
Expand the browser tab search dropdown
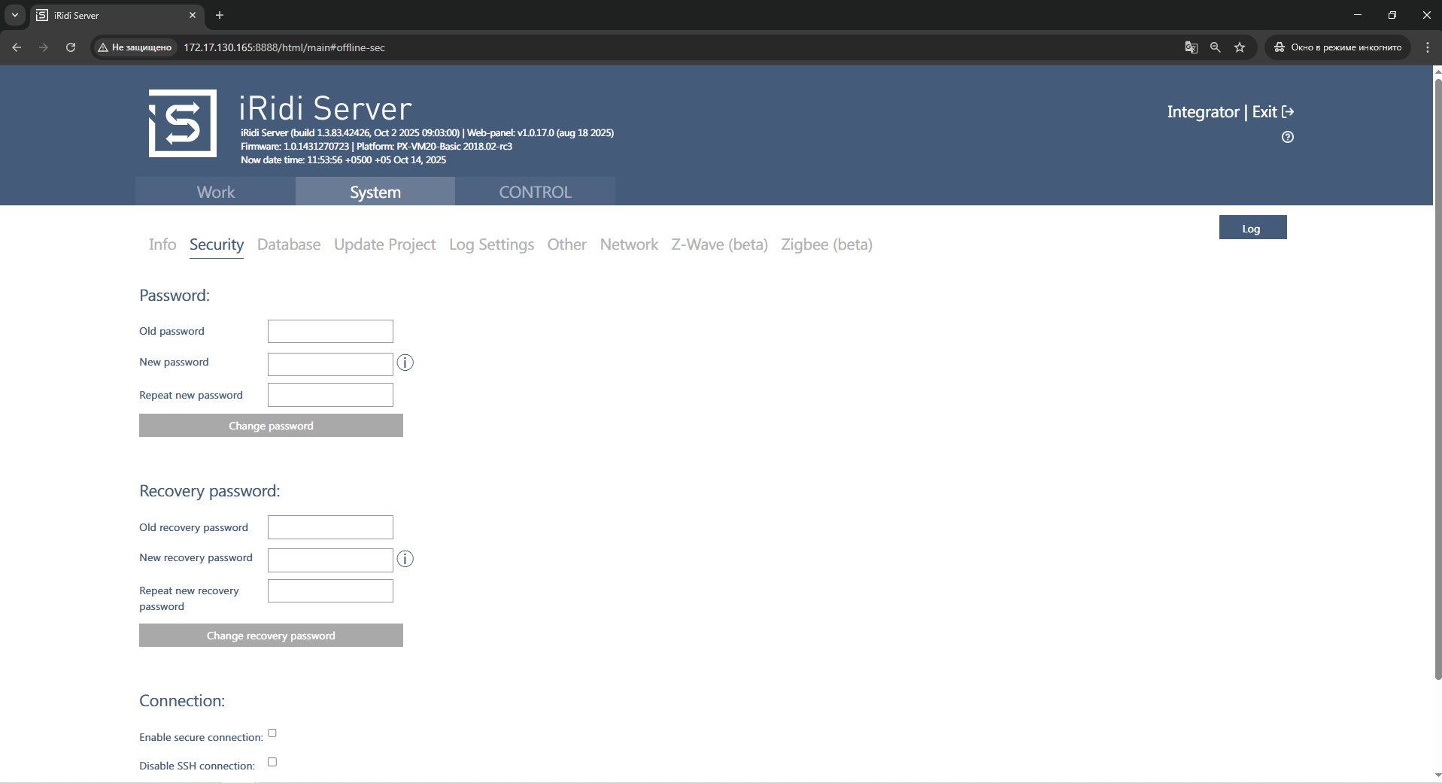click(14, 15)
